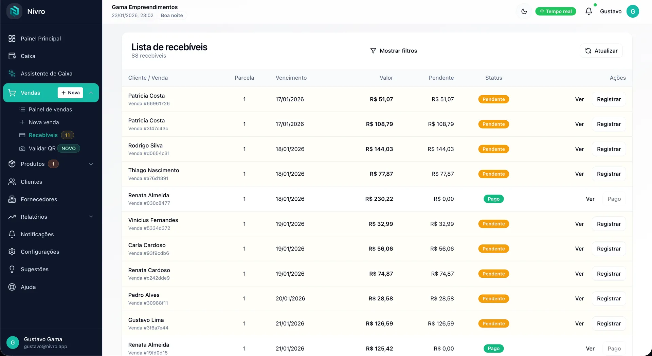
Task: Click the Vencimento column header
Action: click(x=291, y=78)
